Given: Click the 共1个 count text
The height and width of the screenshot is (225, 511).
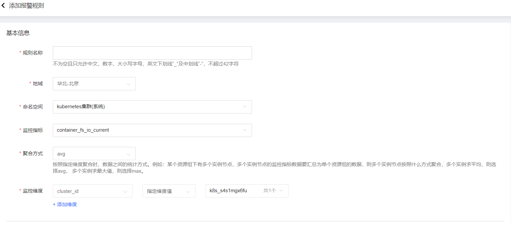Looking at the screenshot, I should pyautogui.click(x=270, y=191).
